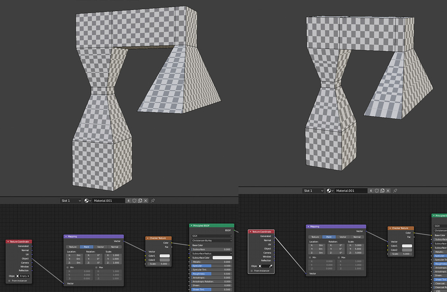Click Subsurface Color swatch in left Principled BSDF
Image resolution: width=447 pixels, height=292 pixels.
222,258
